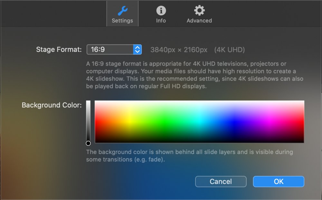Click the Info tab label
Viewport: 322px width, 200px height.
pyautogui.click(x=161, y=21)
